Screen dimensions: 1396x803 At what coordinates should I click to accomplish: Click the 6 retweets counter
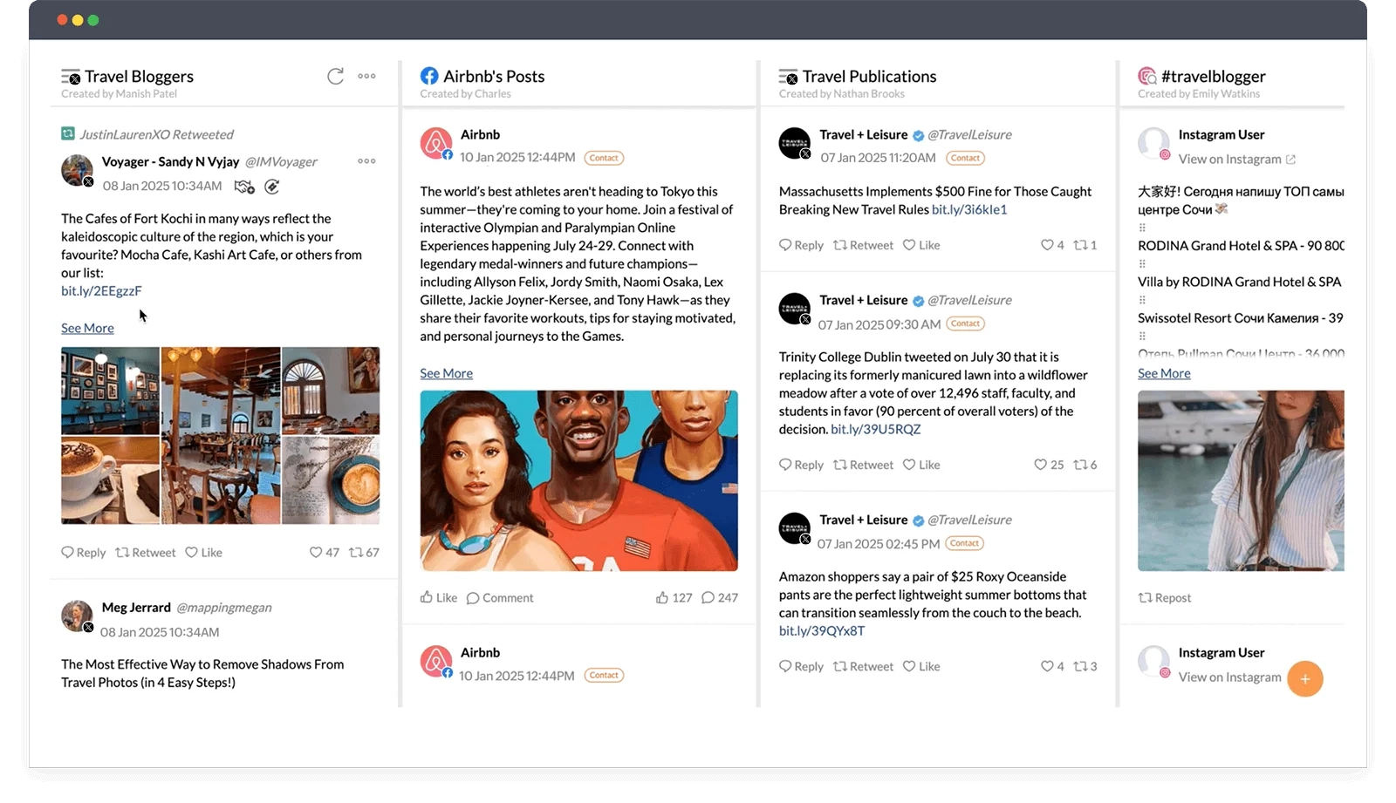(x=1085, y=466)
